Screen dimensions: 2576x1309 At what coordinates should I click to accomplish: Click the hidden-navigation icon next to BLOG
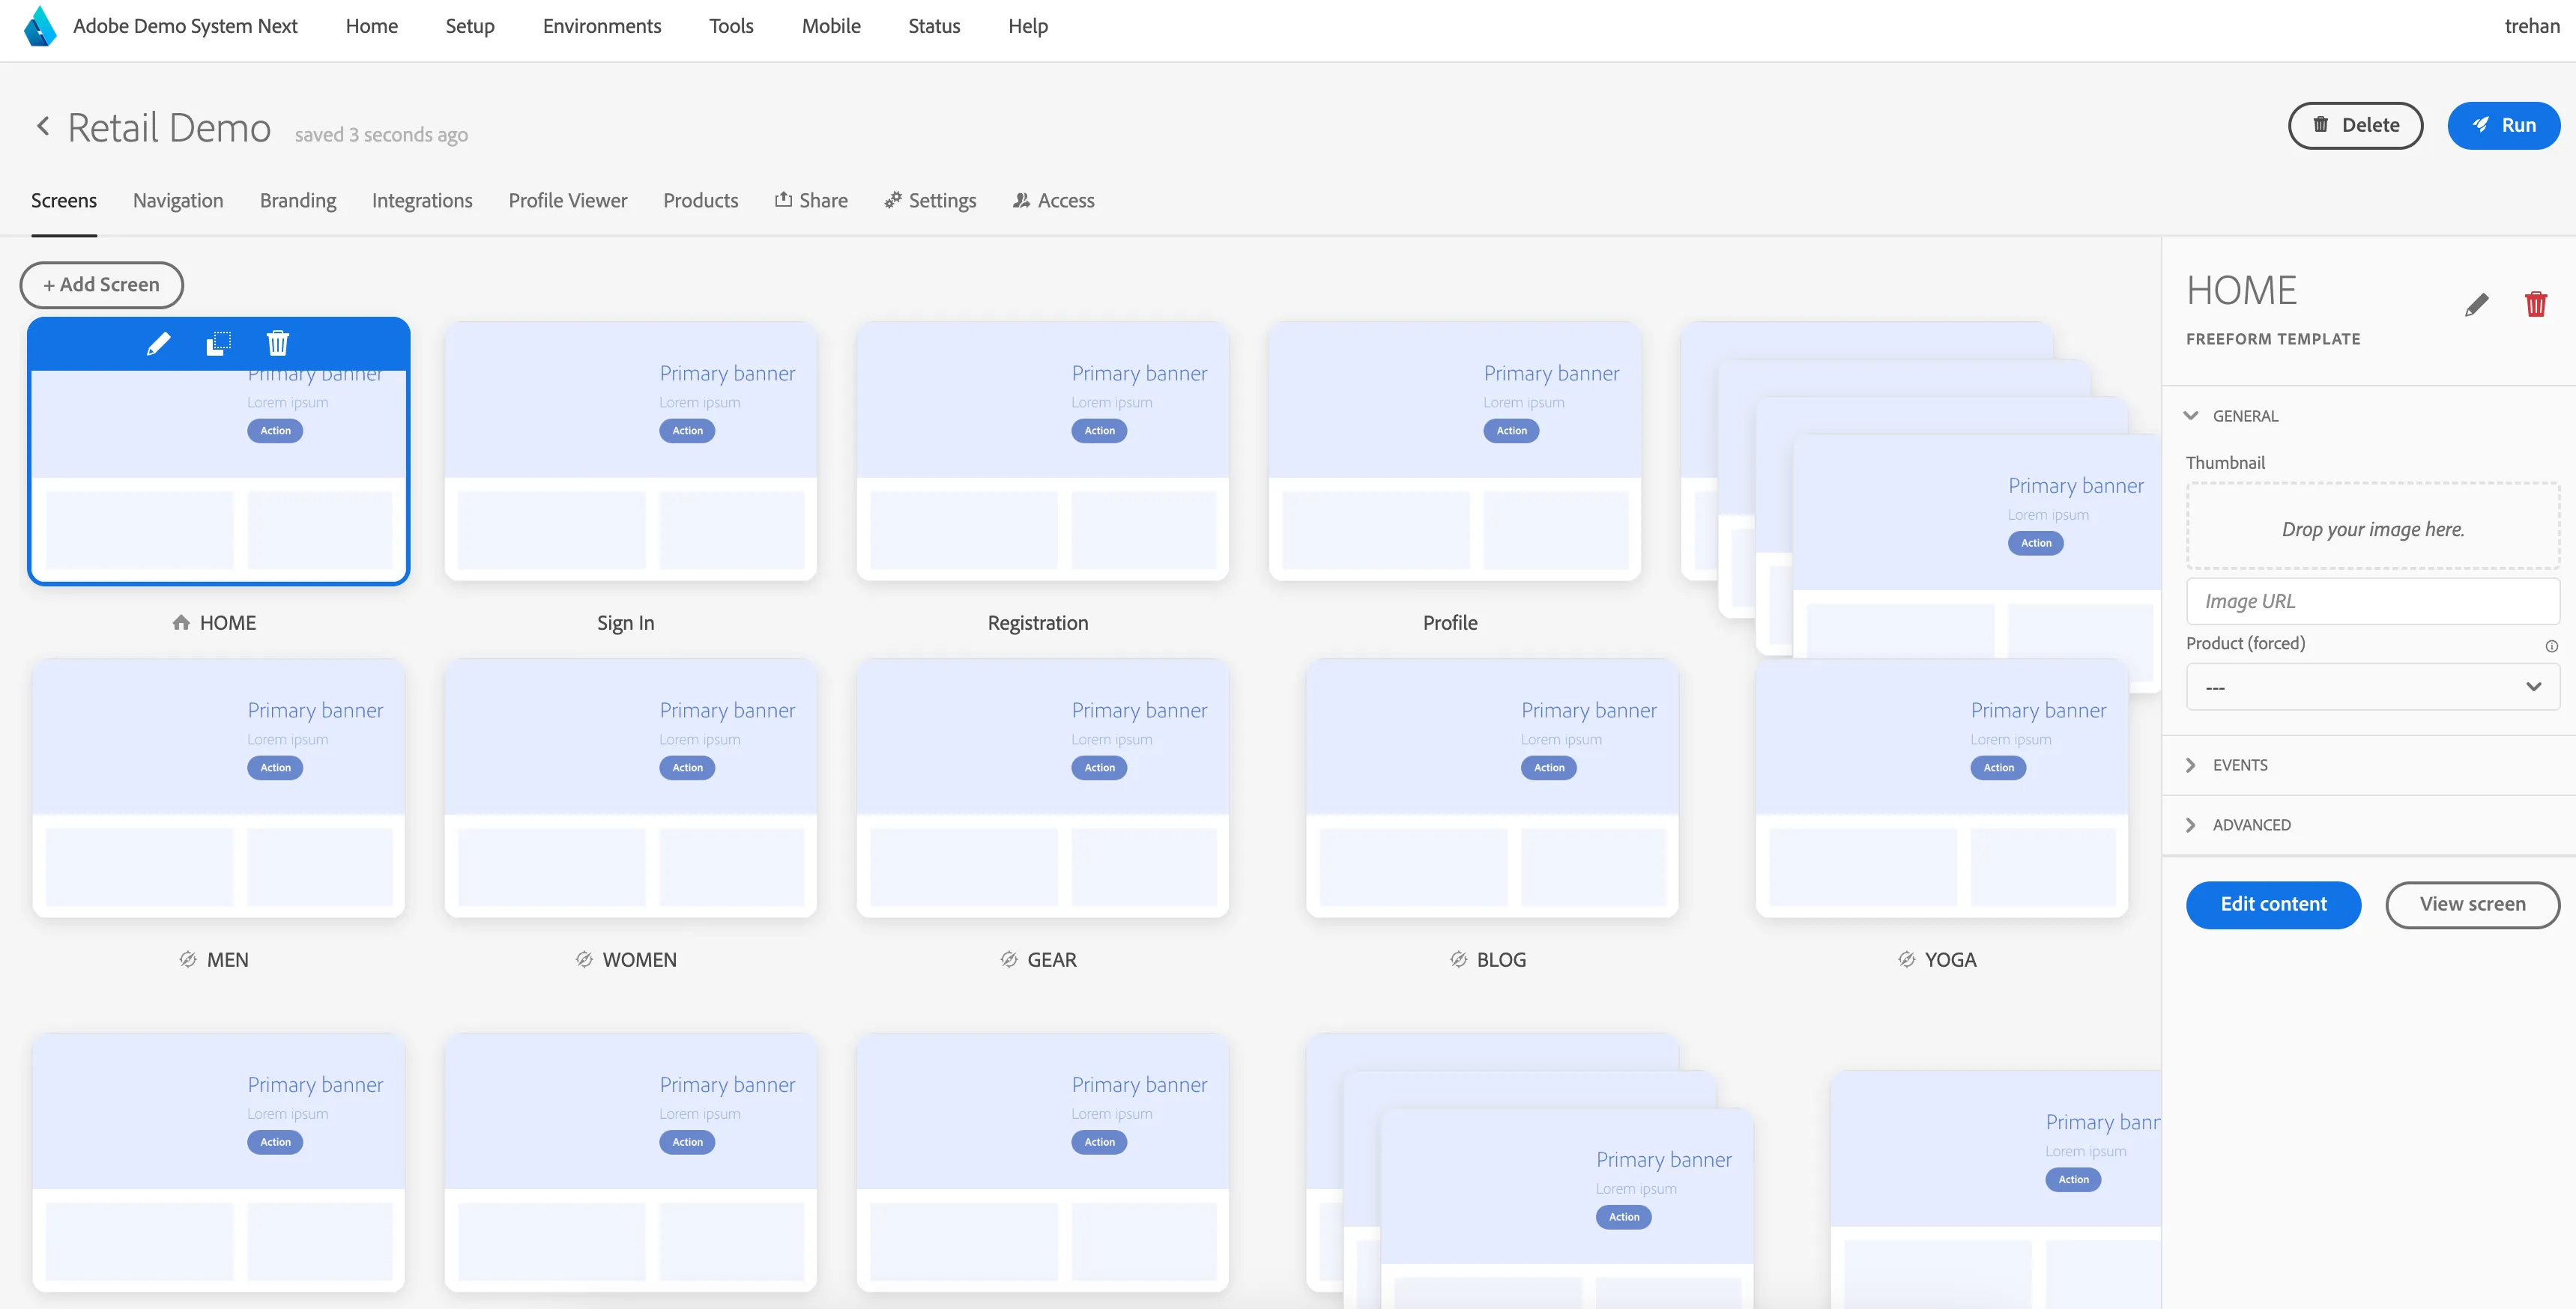1458,959
